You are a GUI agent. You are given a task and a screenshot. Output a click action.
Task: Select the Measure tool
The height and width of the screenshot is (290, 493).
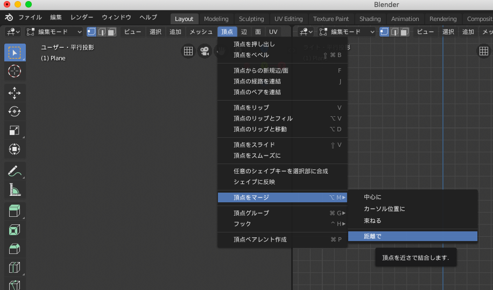pos(15,190)
